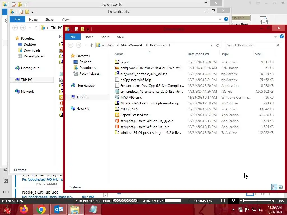The width and height of the screenshot is (287, 215).
Task: Select the MTKV273.7z archive
Action: tap(129, 109)
